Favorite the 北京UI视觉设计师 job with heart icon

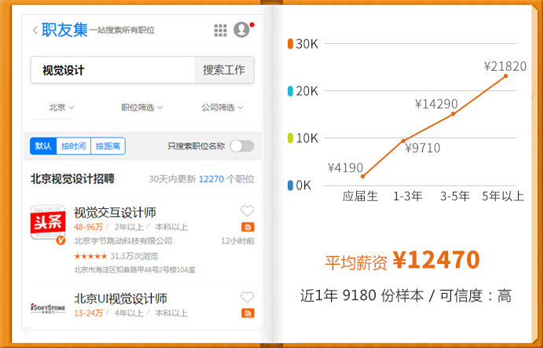pyautogui.click(x=247, y=297)
